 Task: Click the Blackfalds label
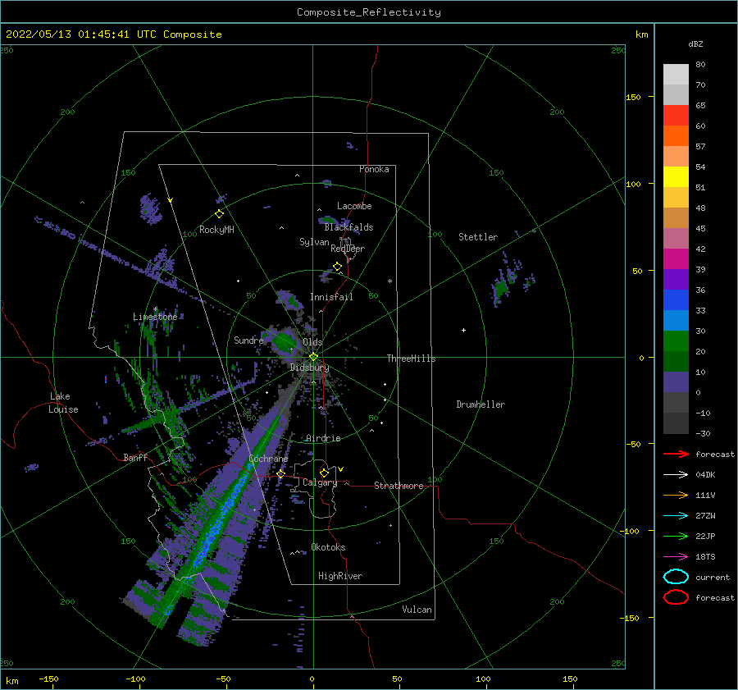click(x=348, y=227)
